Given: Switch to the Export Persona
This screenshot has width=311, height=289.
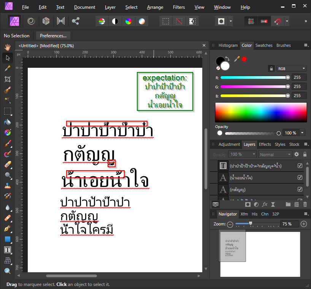Looking at the screenshot, I should click(76, 21).
